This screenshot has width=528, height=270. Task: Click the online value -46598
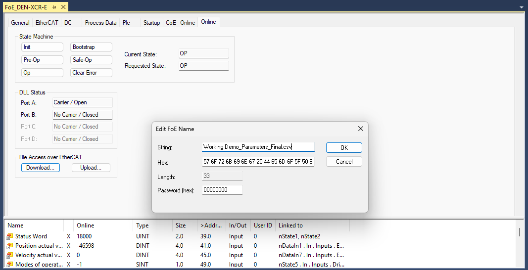[86, 246]
